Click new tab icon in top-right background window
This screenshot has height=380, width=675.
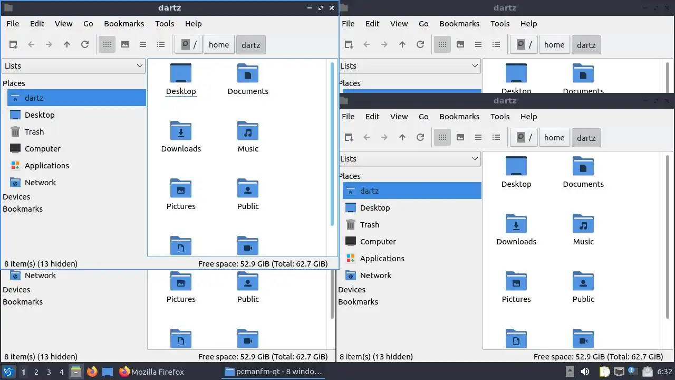pyautogui.click(x=349, y=45)
